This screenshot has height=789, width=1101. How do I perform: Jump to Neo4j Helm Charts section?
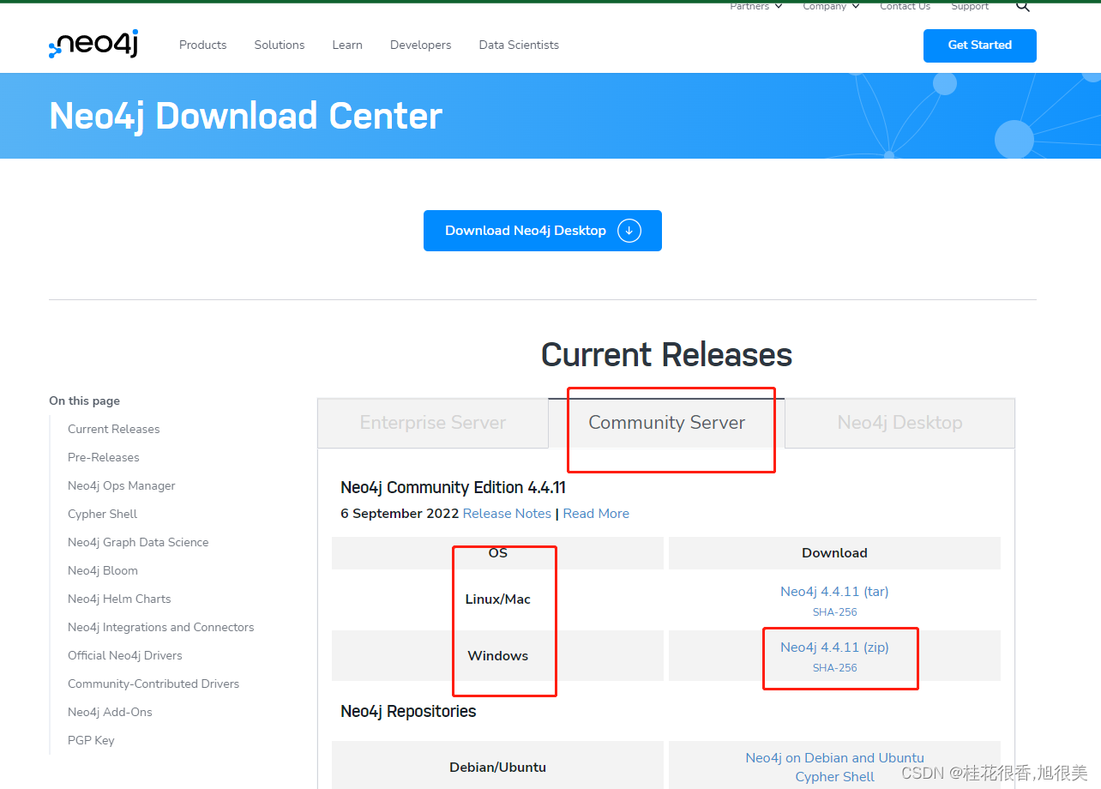tap(119, 599)
